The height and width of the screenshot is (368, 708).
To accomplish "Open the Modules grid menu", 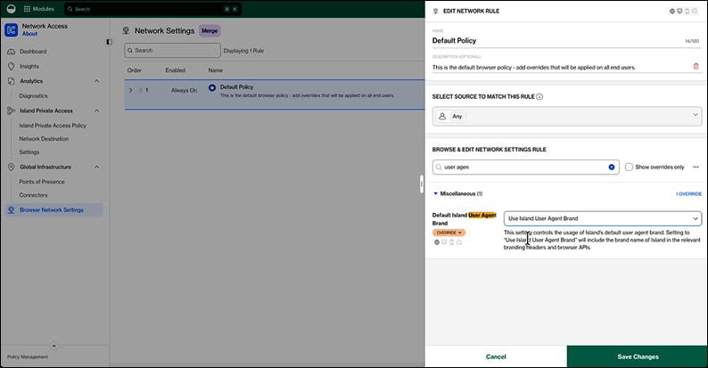I will click(38, 9).
